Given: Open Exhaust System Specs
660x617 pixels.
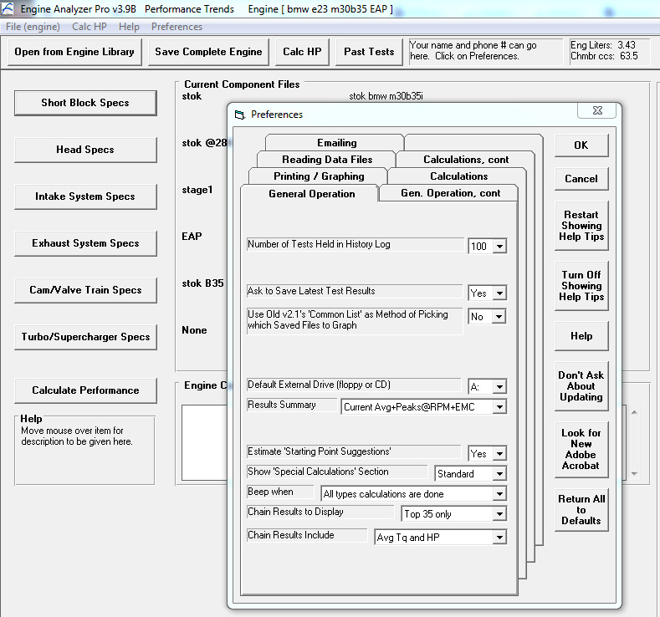Looking at the screenshot, I should click(85, 243).
